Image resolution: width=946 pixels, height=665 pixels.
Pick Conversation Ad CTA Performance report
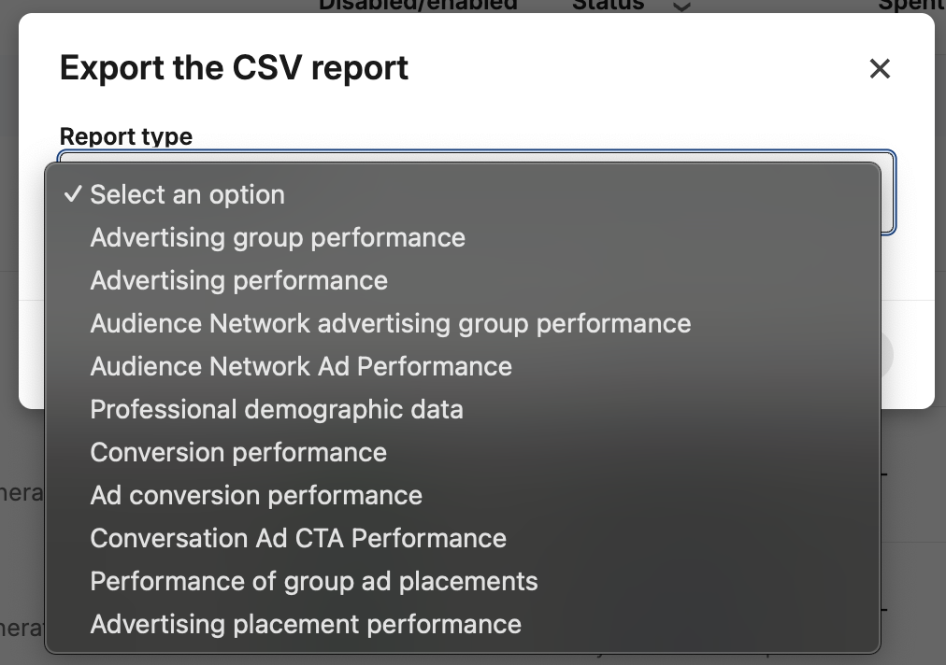296,538
